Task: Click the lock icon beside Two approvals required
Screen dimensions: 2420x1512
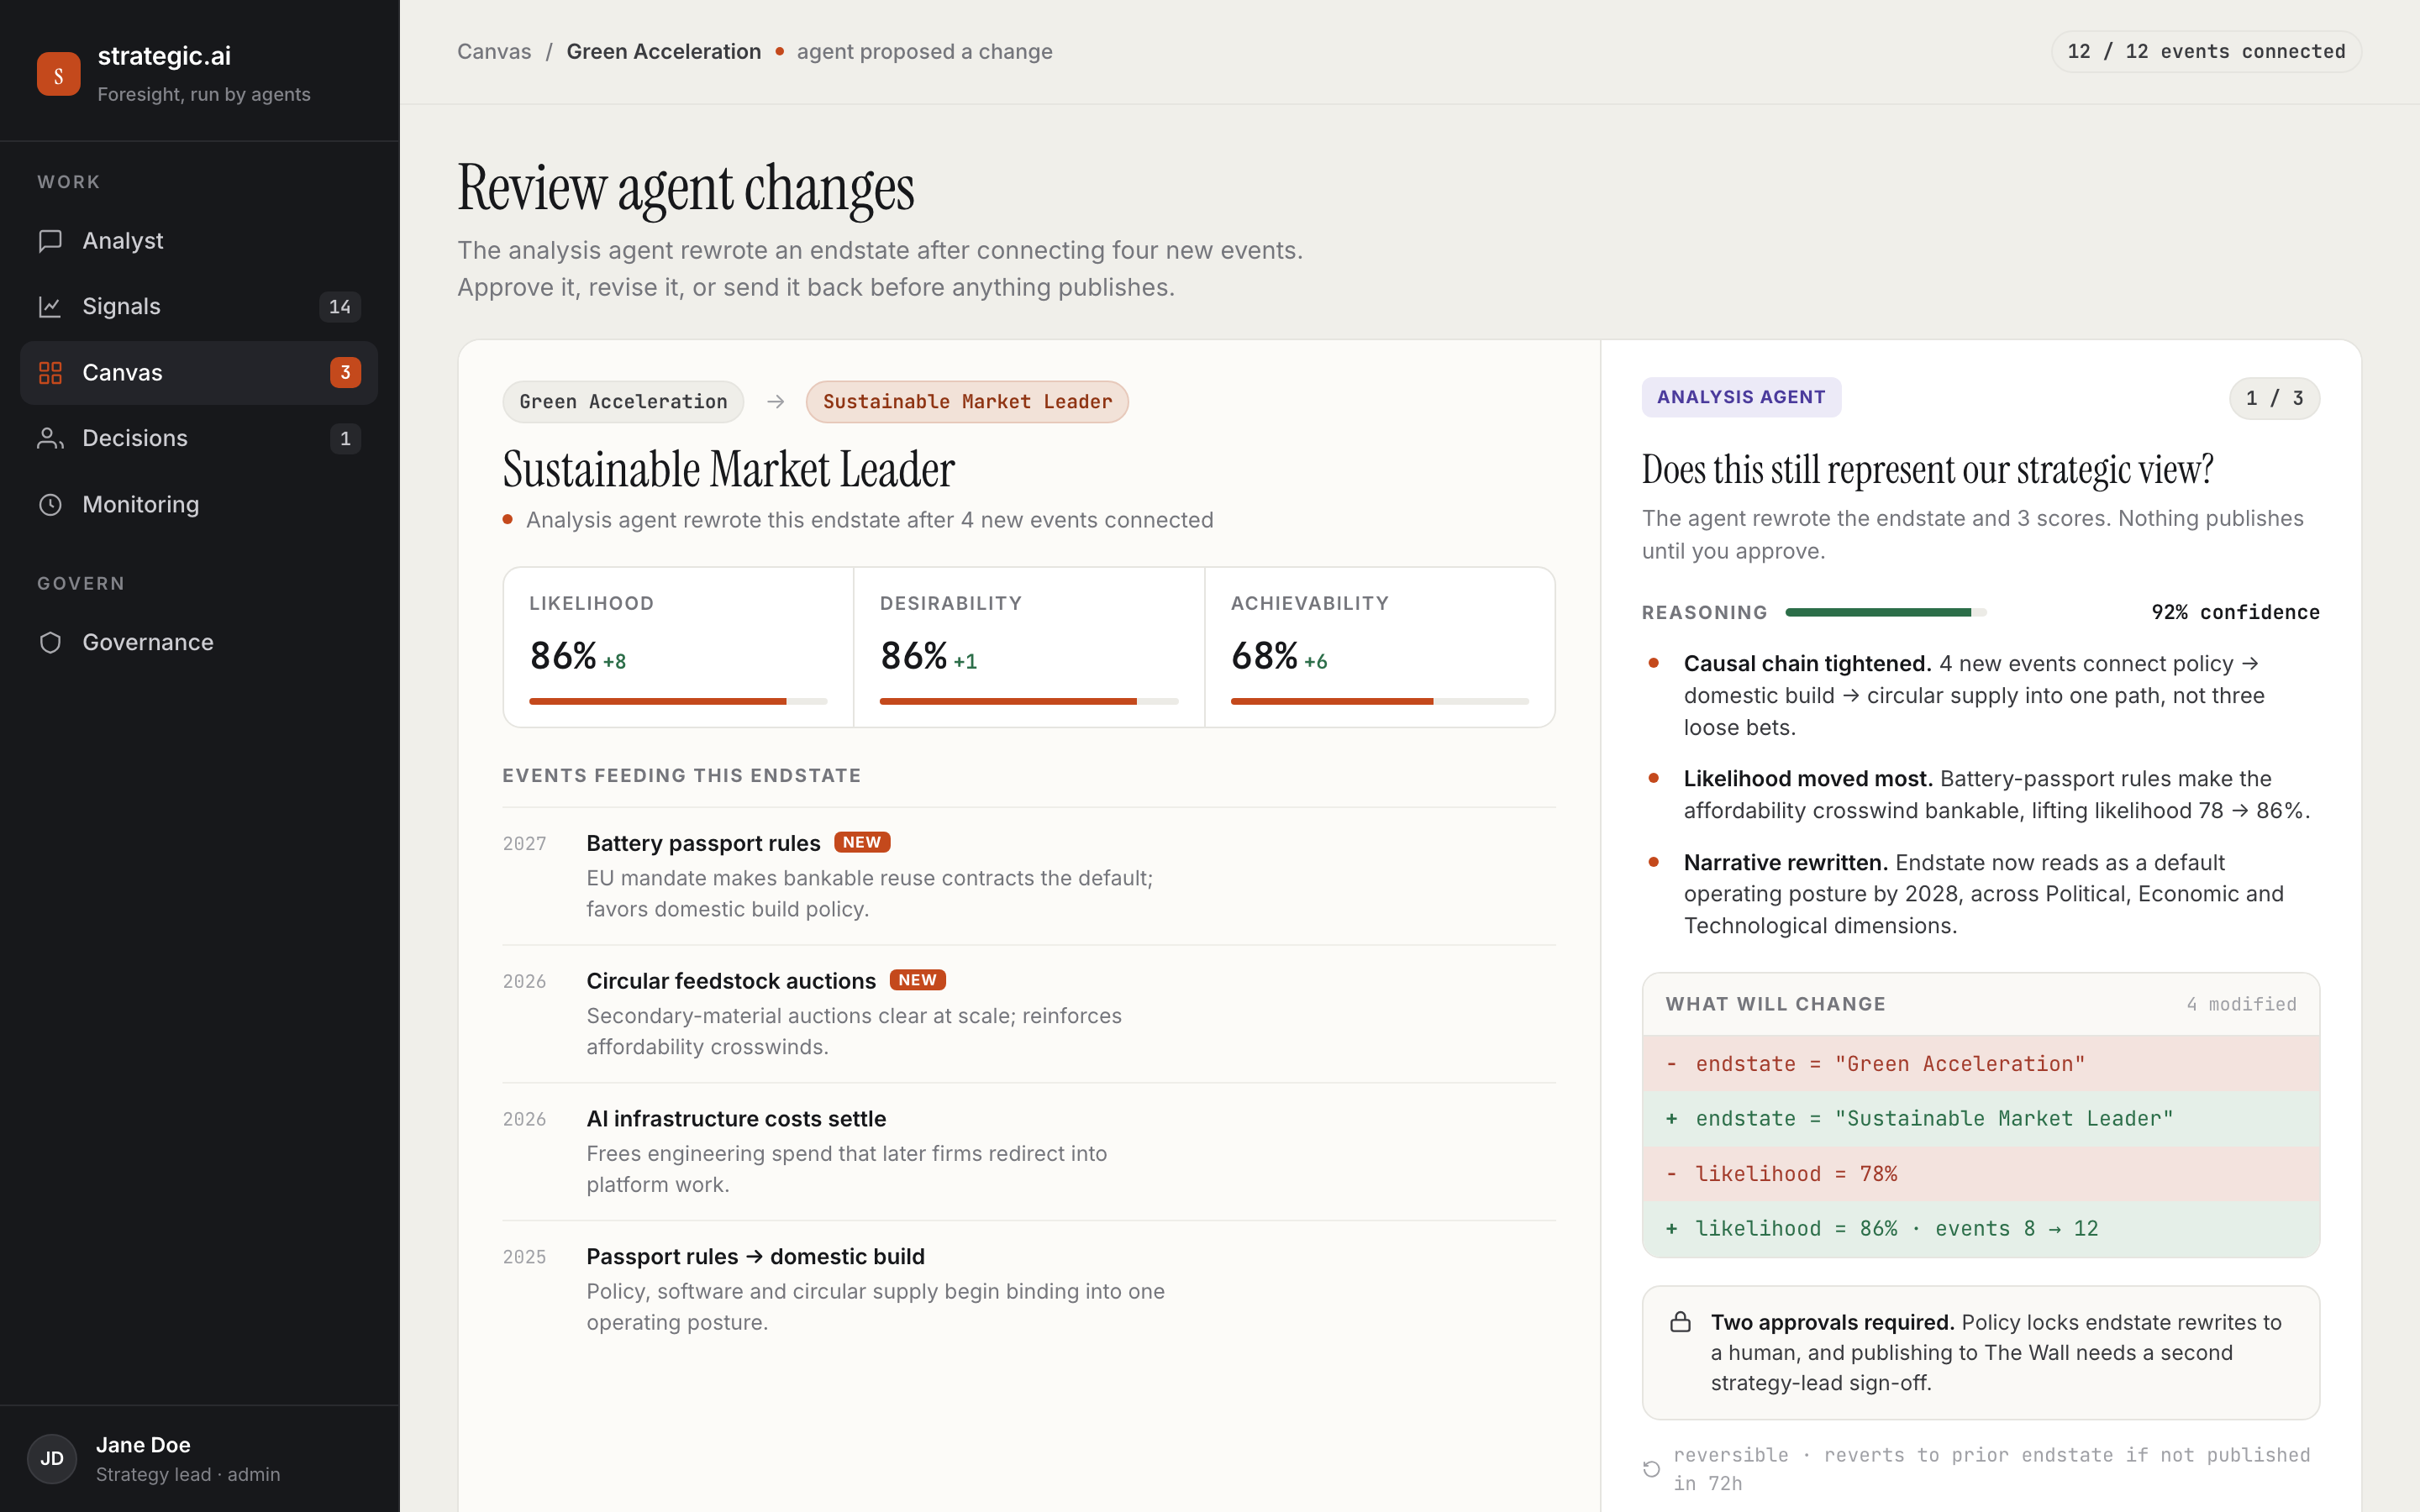Action: [x=1680, y=1322]
